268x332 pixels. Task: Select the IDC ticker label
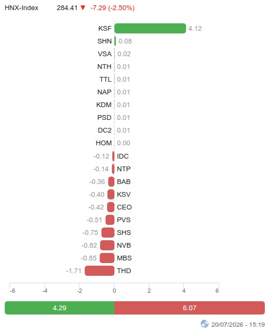click(123, 156)
